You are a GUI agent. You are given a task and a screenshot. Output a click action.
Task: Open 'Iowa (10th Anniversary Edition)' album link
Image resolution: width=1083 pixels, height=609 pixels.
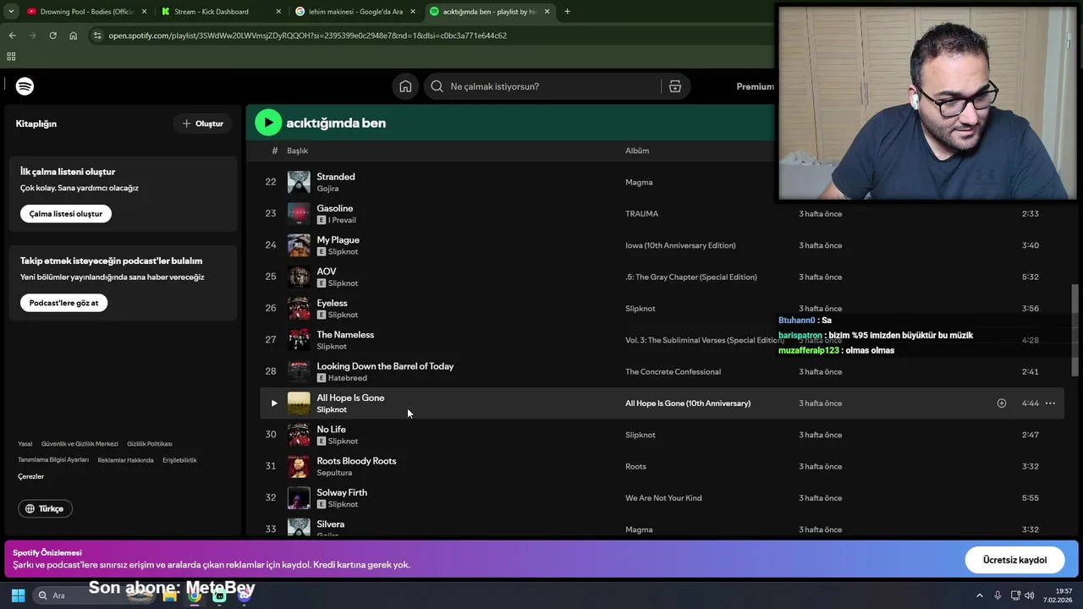tap(680, 245)
